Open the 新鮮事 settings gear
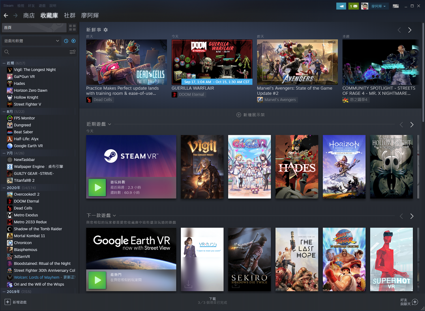 pos(106,30)
